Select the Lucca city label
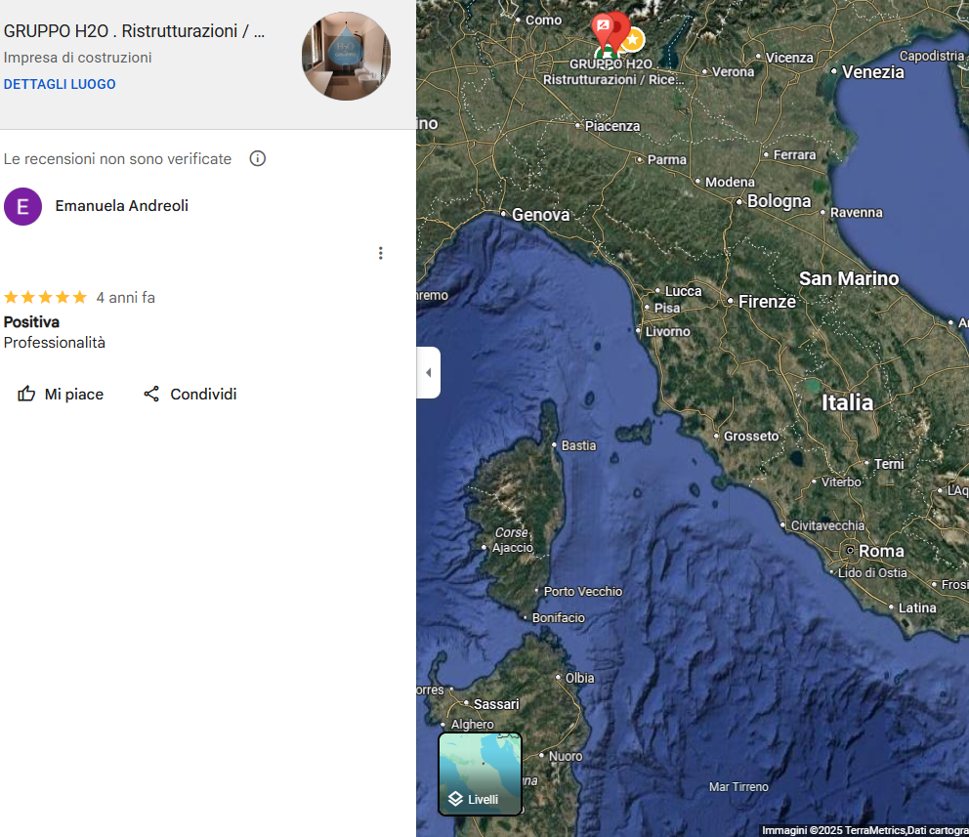 [683, 292]
